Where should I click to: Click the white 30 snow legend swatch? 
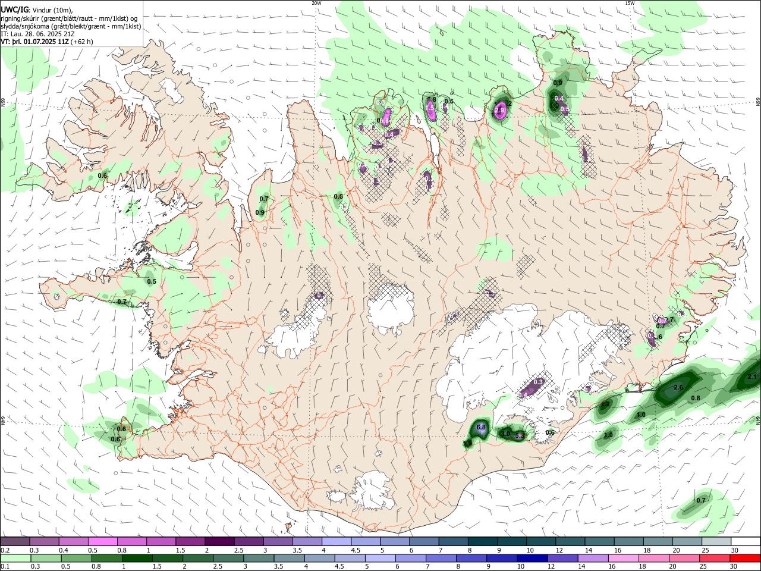pos(746,542)
